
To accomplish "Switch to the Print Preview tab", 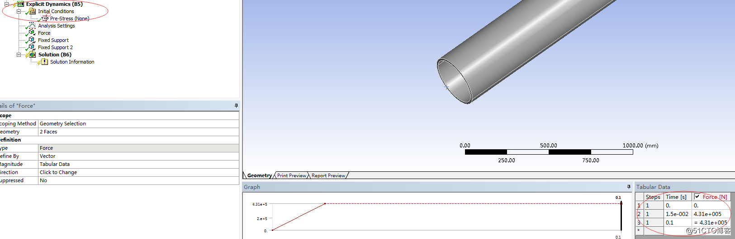I will (x=292, y=175).
